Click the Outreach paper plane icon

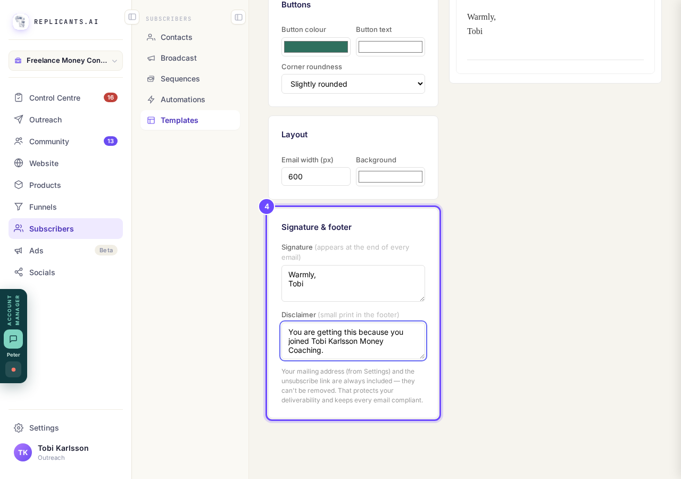pyautogui.click(x=19, y=119)
